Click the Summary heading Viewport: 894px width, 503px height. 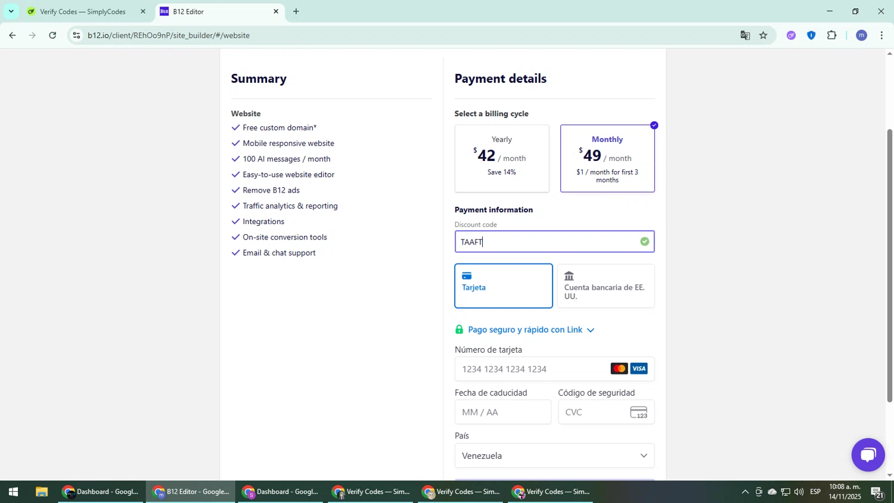coord(259,79)
